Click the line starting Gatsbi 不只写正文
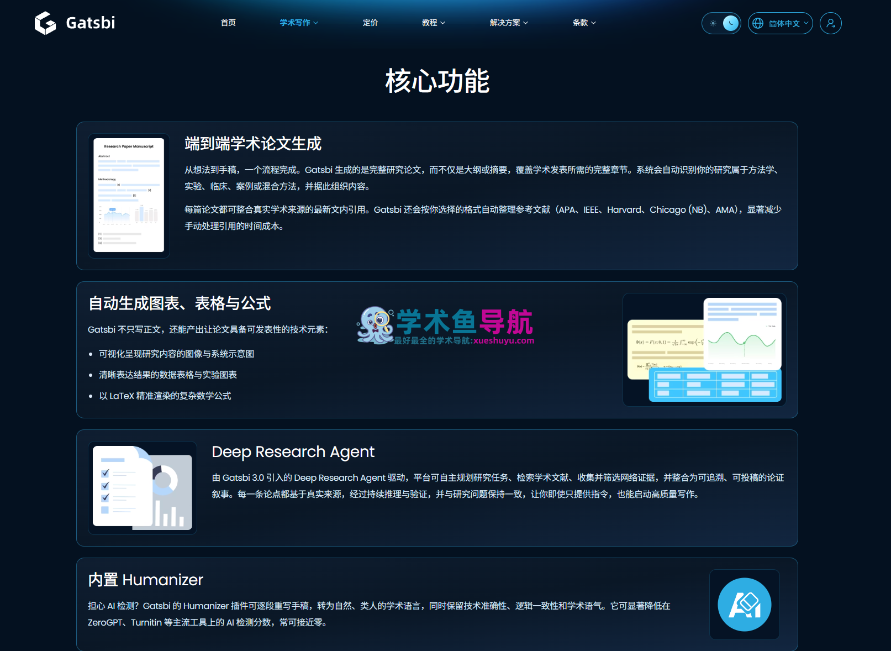This screenshot has height=651, width=891. 208,329
